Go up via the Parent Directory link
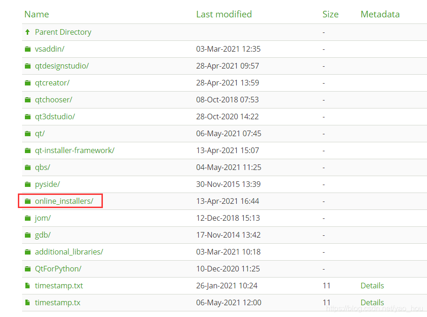Screen dimensions: 427x317 [x=63, y=32]
